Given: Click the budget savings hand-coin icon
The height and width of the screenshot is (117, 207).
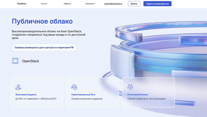Looking at the screenshot, I should tap(18, 87).
